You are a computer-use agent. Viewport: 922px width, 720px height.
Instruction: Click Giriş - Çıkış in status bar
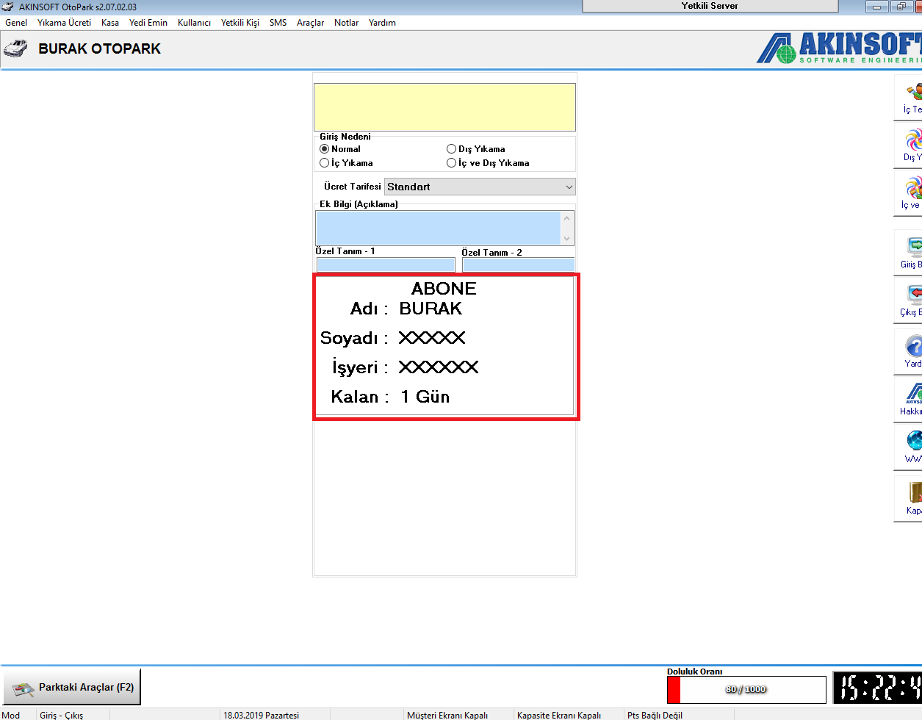click(61, 715)
